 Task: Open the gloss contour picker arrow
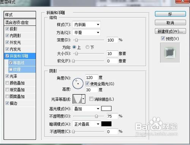[x=83, y=99]
